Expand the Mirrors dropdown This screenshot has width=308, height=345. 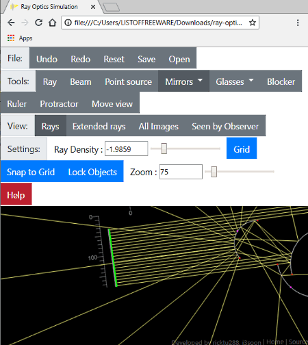[x=183, y=81]
